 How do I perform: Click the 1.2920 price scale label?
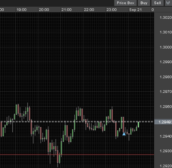point(166,166)
